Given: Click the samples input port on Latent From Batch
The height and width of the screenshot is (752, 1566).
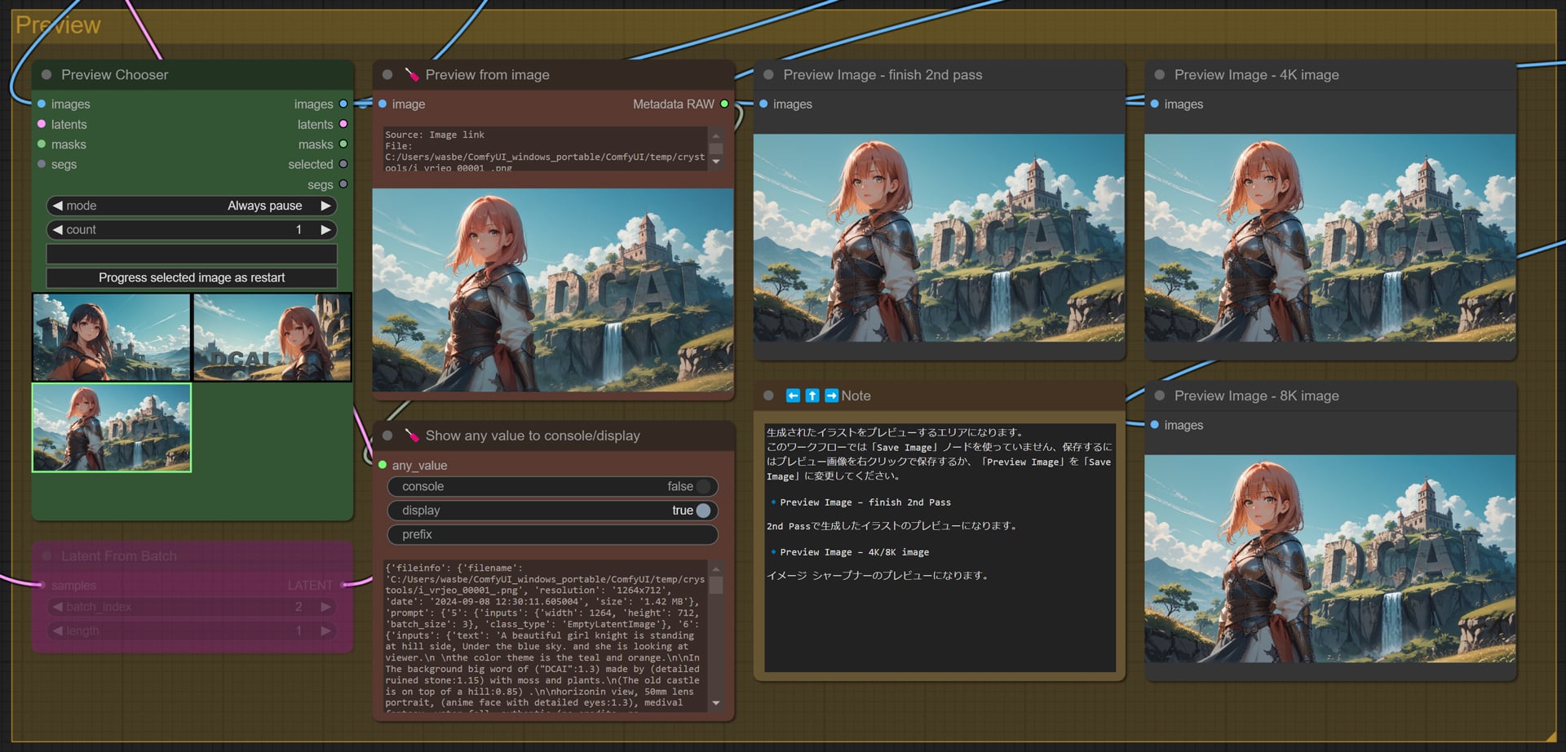Looking at the screenshot, I should 42,585.
